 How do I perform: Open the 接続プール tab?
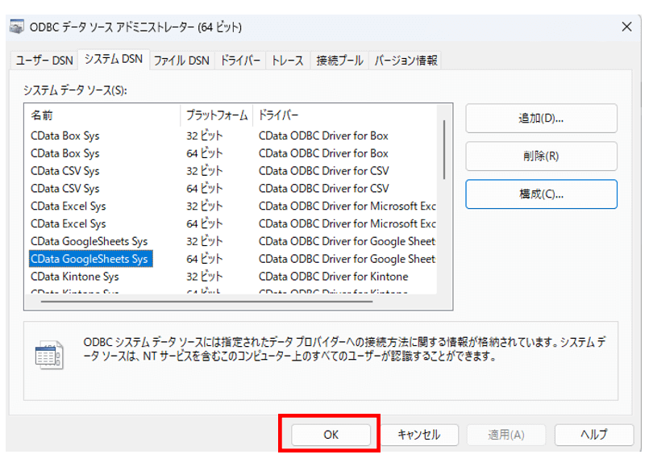tap(339, 60)
